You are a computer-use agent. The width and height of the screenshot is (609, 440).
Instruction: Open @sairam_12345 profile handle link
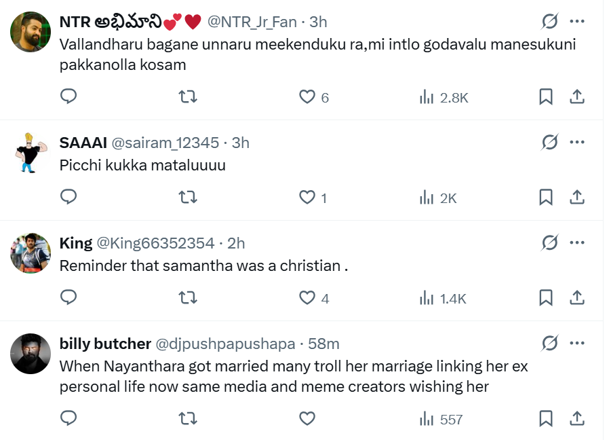pyautogui.click(x=165, y=143)
